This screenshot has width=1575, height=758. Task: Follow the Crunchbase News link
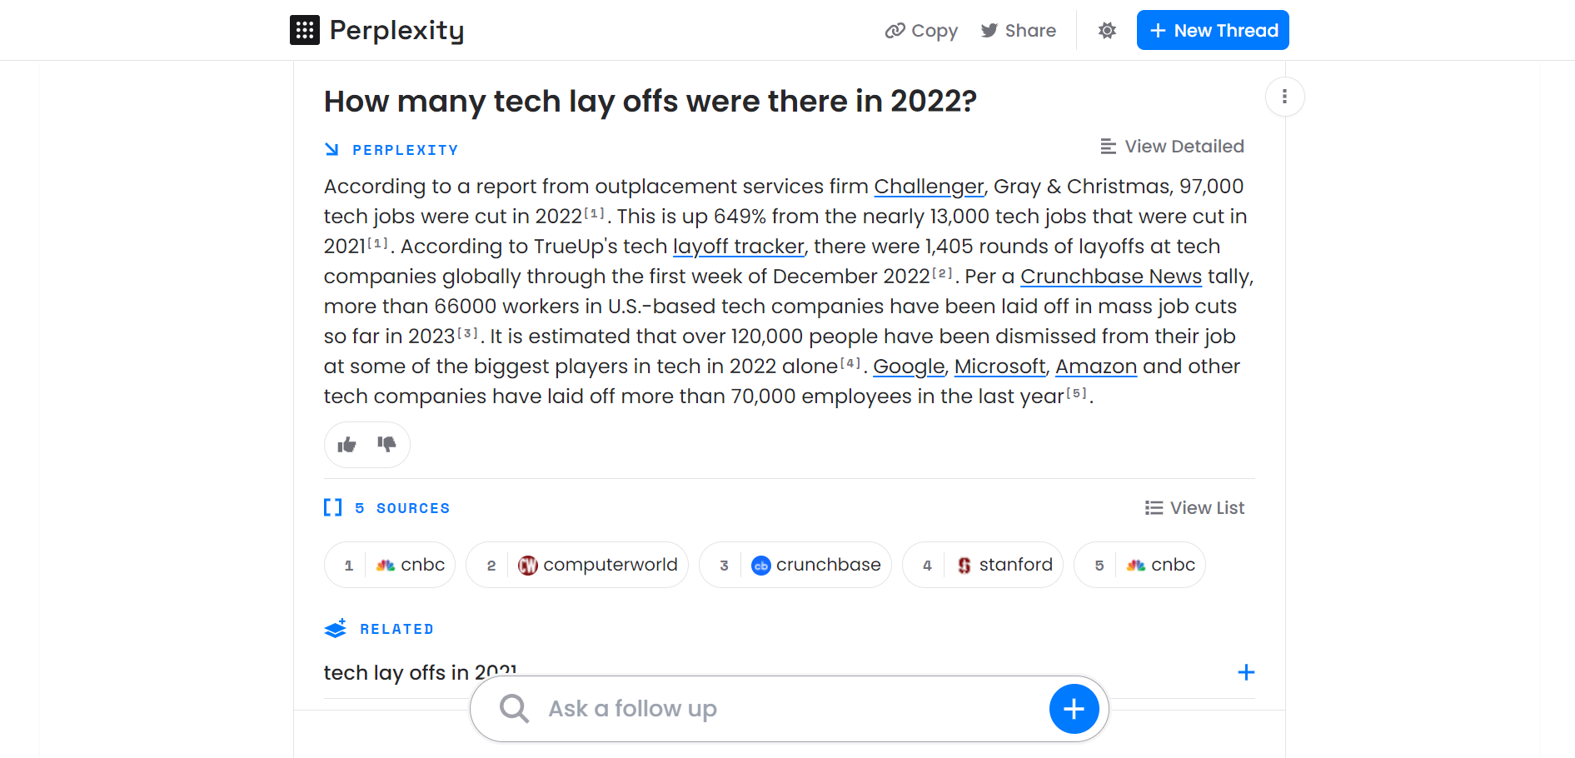tap(1111, 277)
